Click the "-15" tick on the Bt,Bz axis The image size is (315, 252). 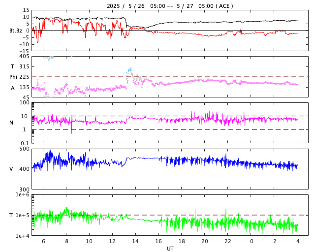24,52
